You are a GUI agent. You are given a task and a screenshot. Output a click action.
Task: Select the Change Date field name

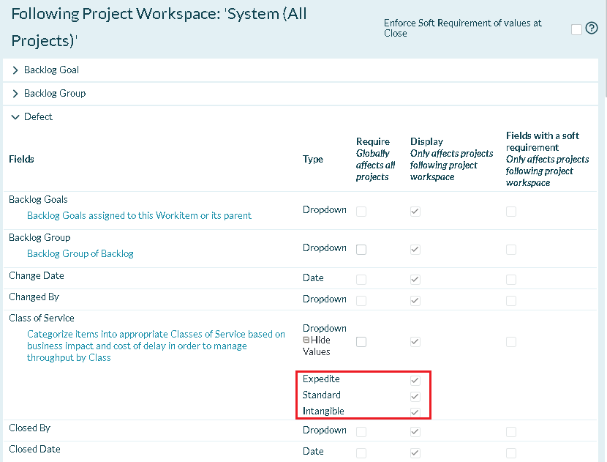coord(37,275)
